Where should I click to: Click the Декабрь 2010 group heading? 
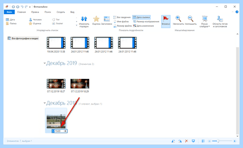62,103
